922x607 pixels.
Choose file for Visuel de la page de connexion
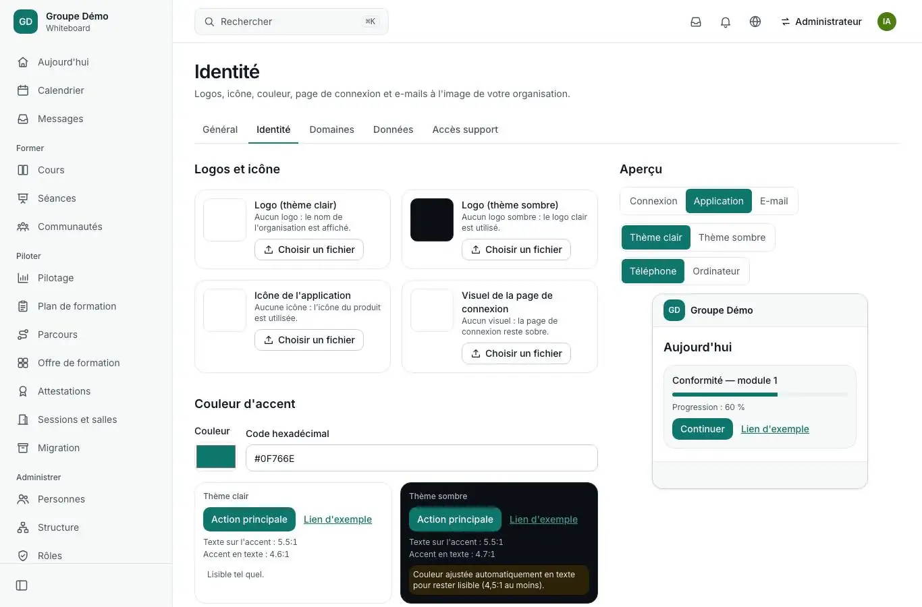tap(516, 353)
